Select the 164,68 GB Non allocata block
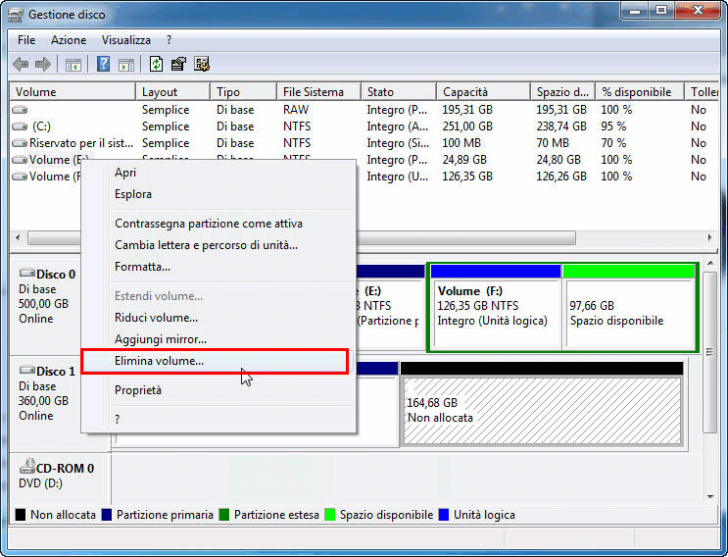The width and height of the screenshot is (728, 557). click(542, 404)
